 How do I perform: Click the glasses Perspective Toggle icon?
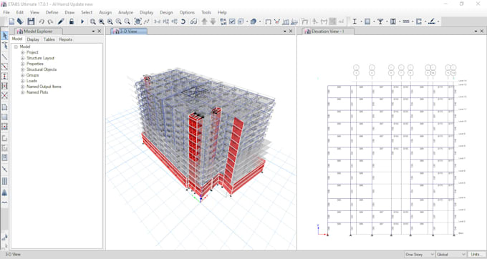193,21
